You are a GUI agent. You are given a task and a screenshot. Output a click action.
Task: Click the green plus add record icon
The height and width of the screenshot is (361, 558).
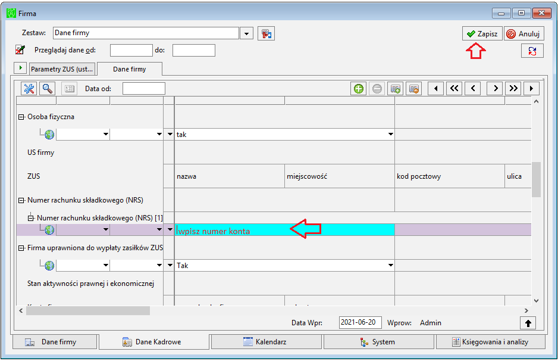point(359,88)
